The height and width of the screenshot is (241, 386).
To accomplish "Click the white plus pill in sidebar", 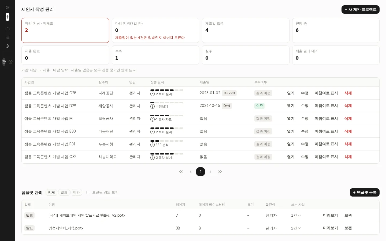I will pyautogui.click(x=8, y=17).
